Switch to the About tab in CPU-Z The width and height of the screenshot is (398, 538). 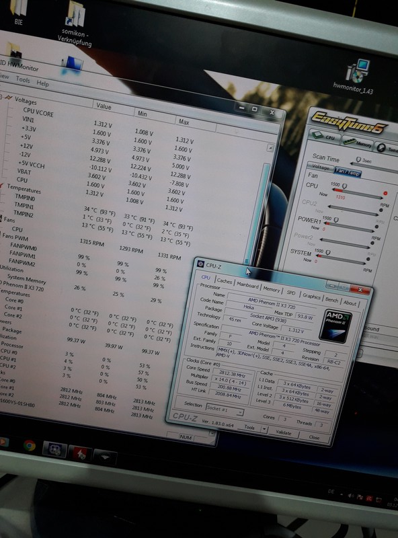[x=350, y=303]
